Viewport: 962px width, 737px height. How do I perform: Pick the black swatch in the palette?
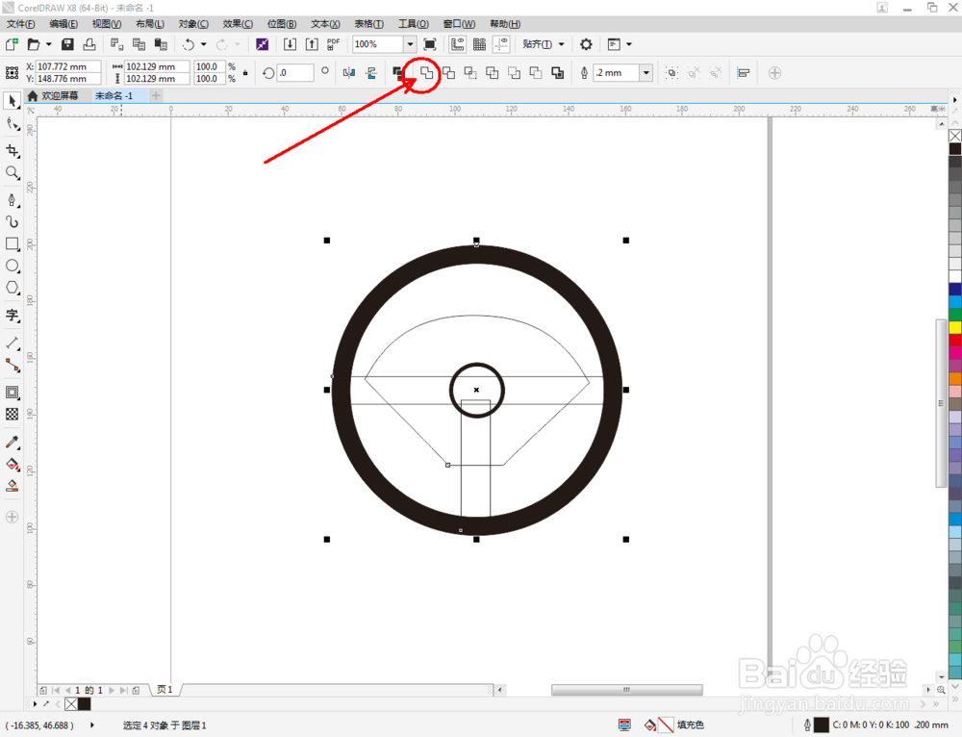955,148
